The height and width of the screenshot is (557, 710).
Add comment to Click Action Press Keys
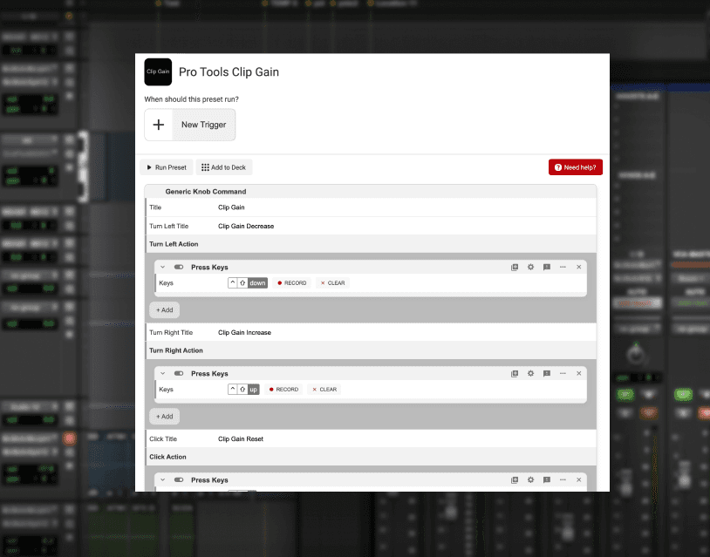click(547, 479)
